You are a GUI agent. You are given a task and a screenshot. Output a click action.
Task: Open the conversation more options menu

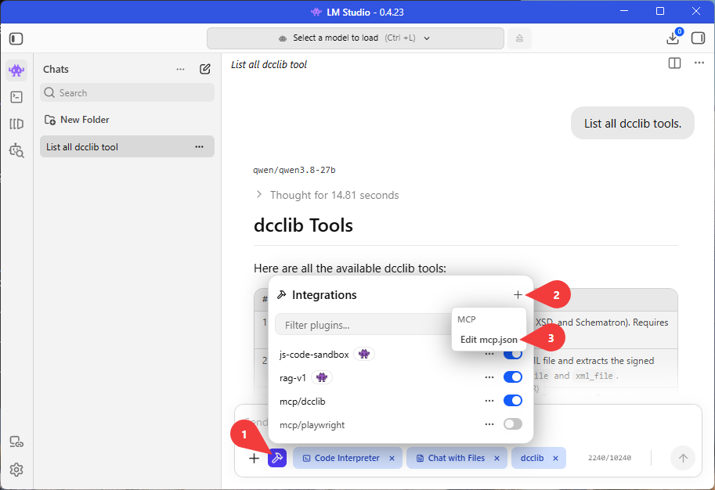point(699,63)
